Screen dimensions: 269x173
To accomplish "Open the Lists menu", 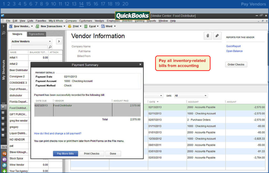I will point(30,21).
